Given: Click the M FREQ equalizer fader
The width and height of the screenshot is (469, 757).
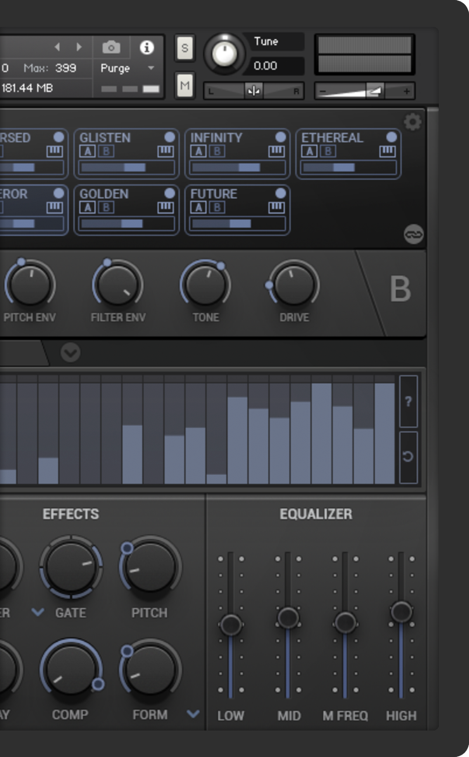Looking at the screenshot, I should click(x=345, y=622).
